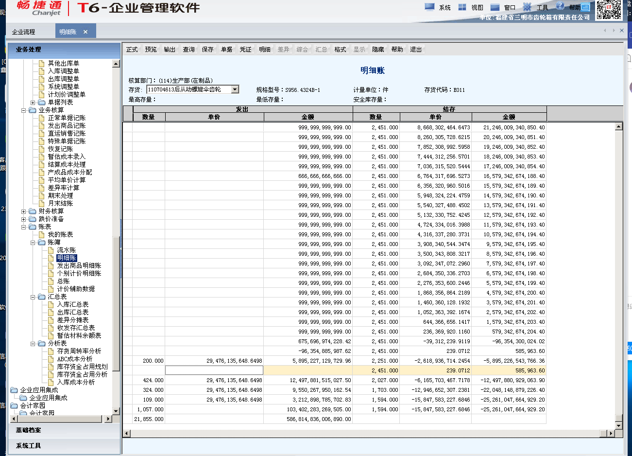
Task: Open 流水账 tree item
Action: (67, 250)
